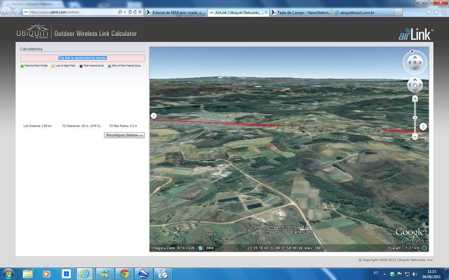Viewport: 449px width, 280px height.
Task: Tilt view up with Look joystick up arrow
Action: coord(415,58)
